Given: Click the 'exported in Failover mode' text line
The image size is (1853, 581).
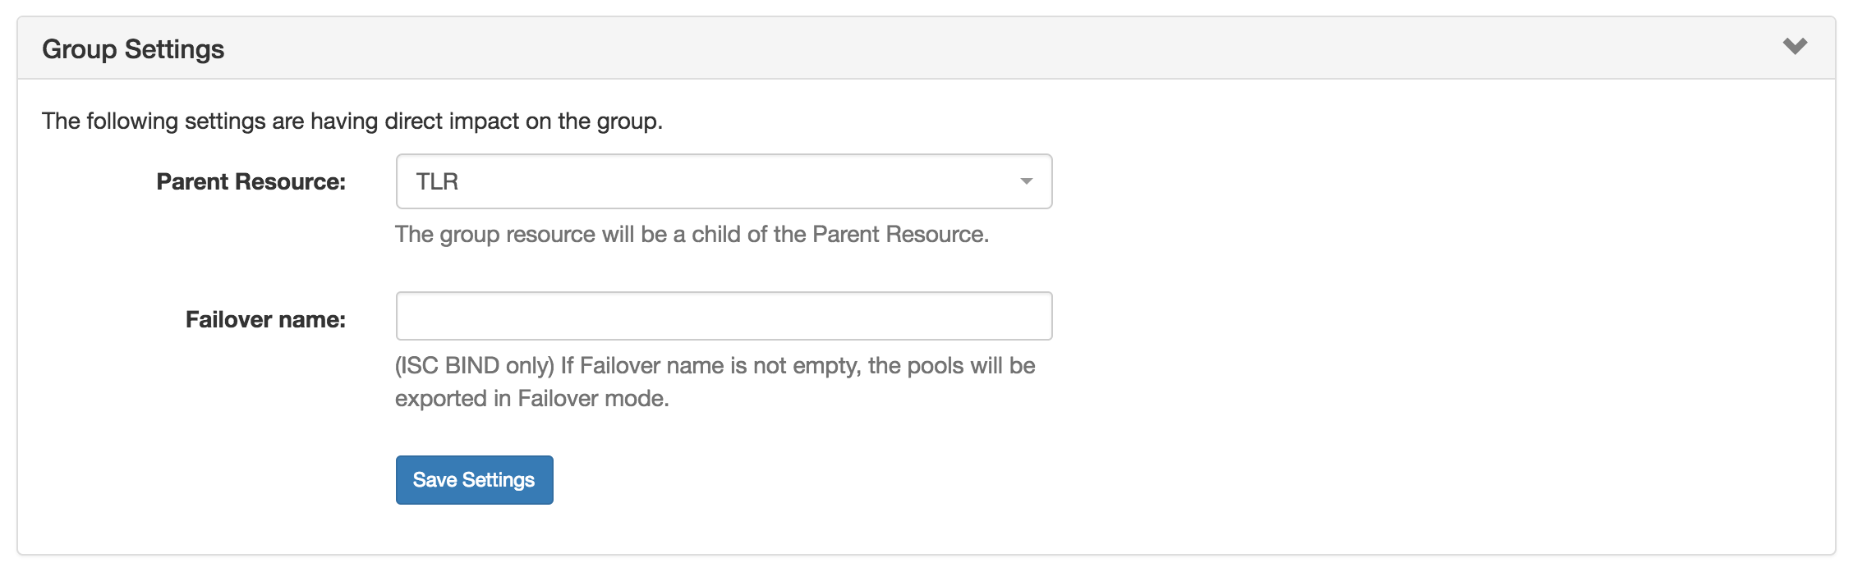Looking at the screenshot, I should [x=532, y=399].
